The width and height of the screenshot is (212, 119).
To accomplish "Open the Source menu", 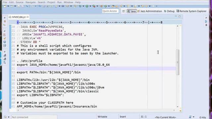I will (x=20, y=2).
